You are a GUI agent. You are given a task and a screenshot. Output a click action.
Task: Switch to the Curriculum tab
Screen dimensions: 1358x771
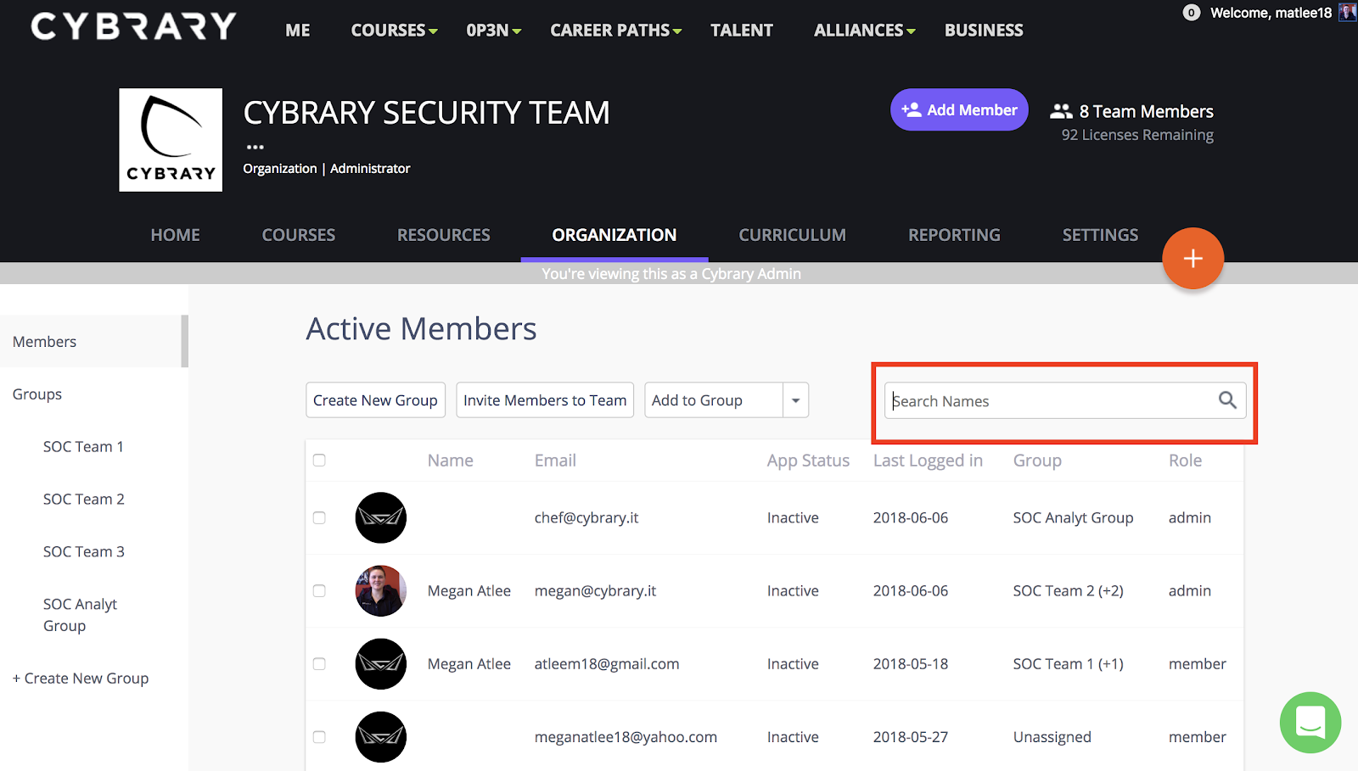click(792, 235)
